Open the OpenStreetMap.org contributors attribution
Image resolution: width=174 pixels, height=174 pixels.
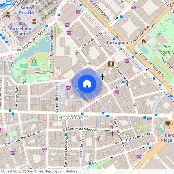coord(52,171)
